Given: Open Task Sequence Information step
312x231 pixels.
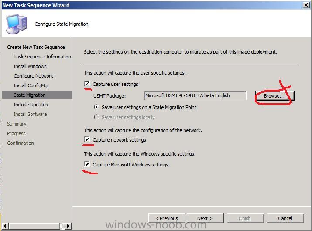Looking at the screenshot, I should 42,57.
